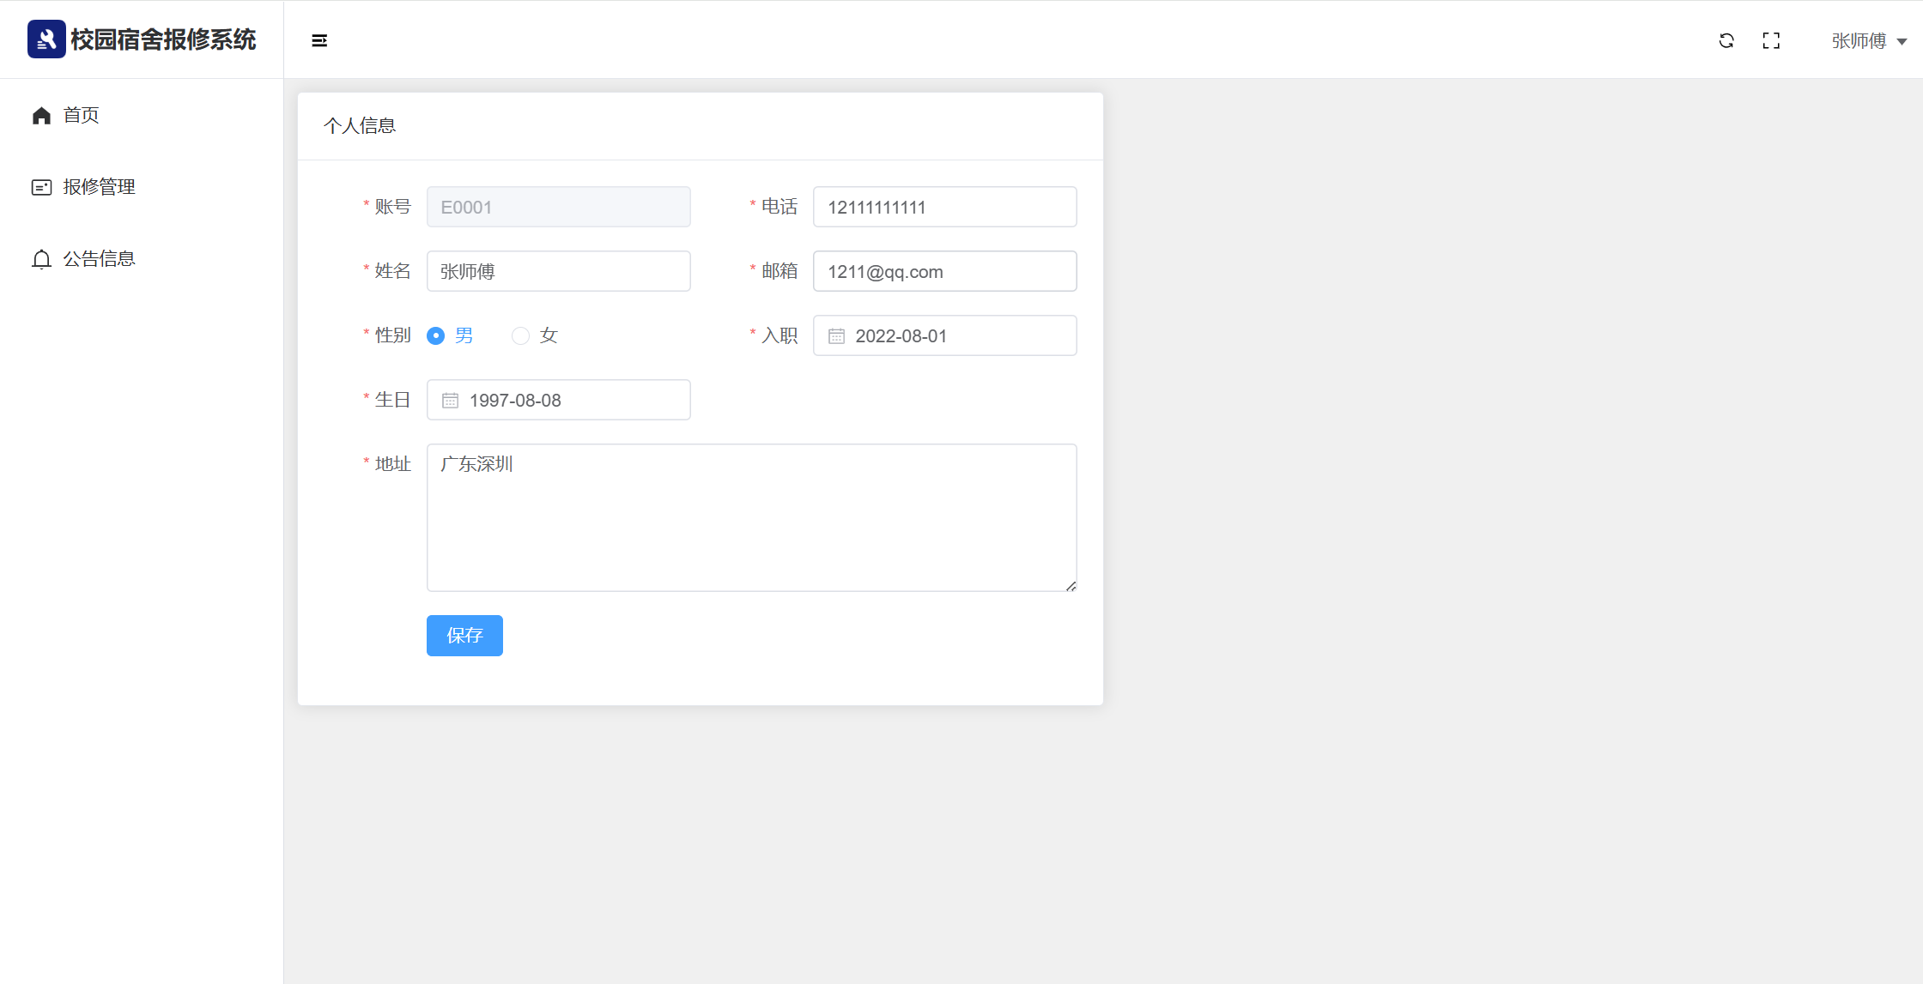Image resolution: width=1923 pixels, height=984 pixels.
Task: Click the home icon beside 首页
Action: coord(41,115)
